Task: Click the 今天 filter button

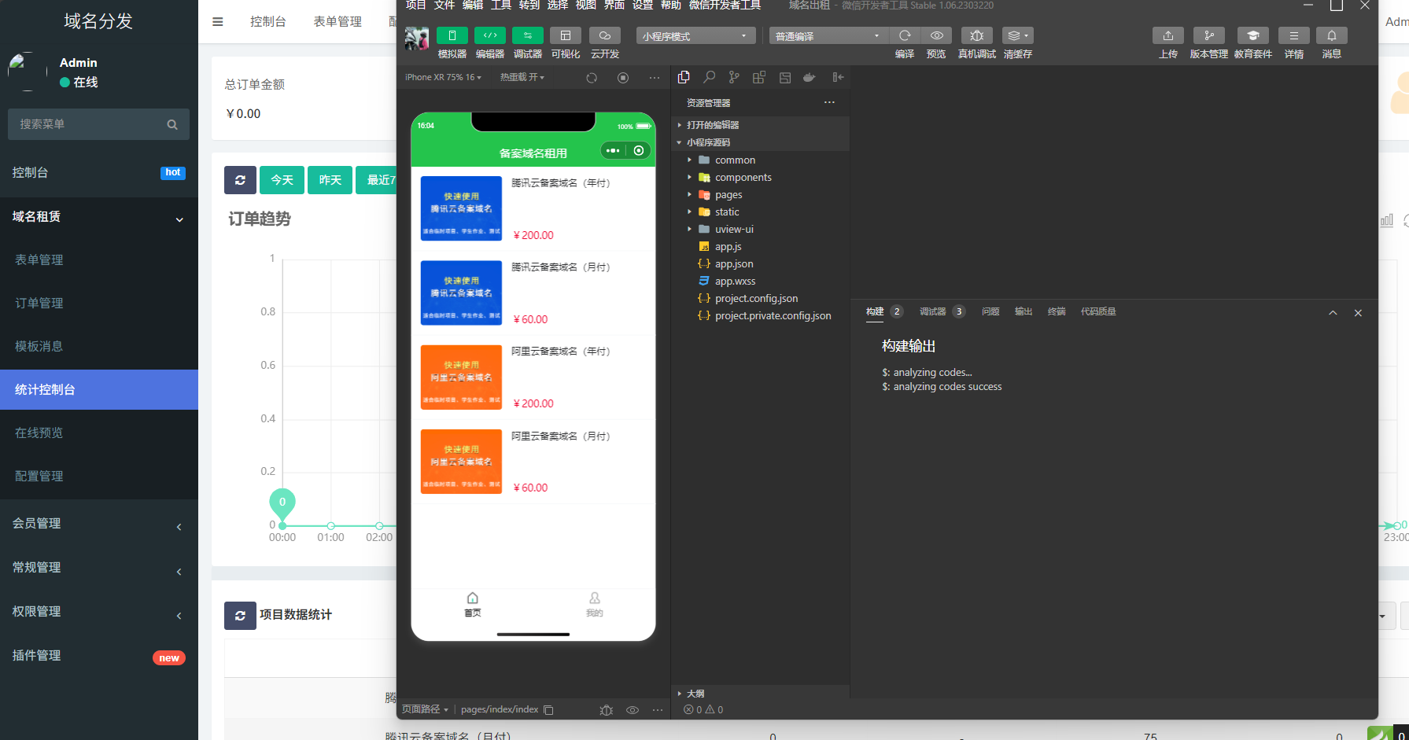Action: point(282,180)
